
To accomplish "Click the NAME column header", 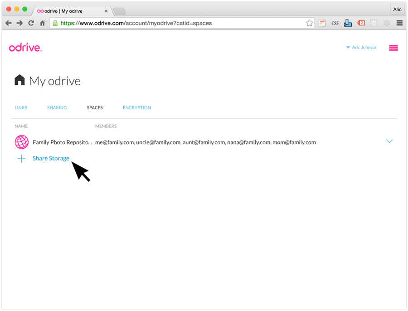I will [x=21, y=126].
